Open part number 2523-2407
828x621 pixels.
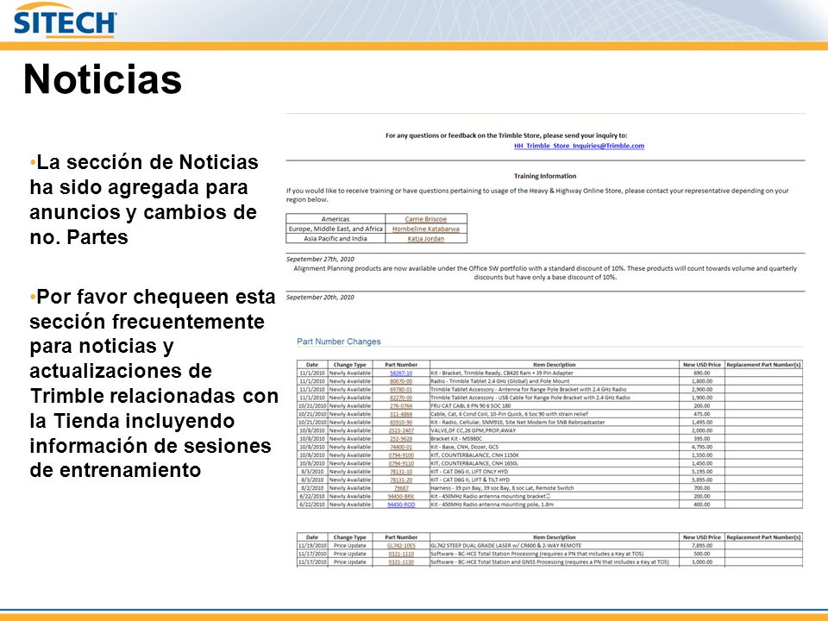coord(401,430)
